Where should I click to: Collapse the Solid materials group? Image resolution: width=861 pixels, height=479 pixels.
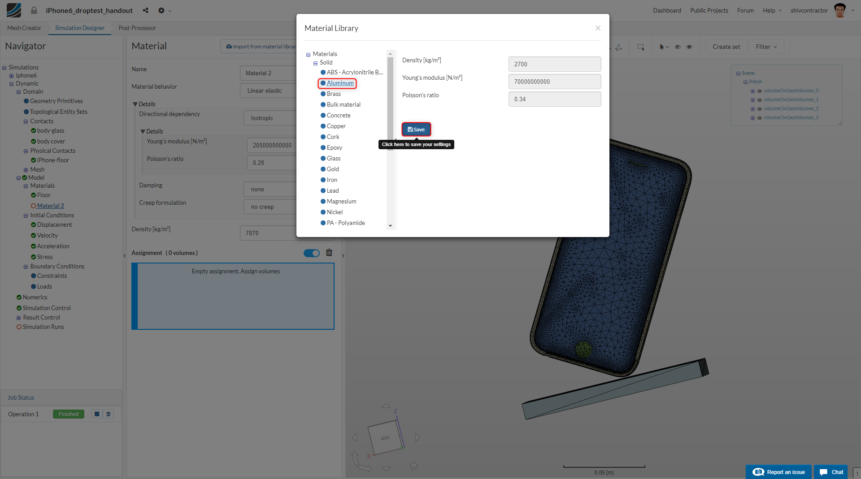[x=315, y=63]
